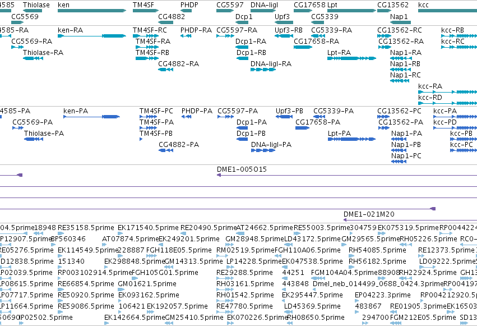This screenshot has width=477, height=326.
Task: Click EST RH08650.5prime
Action: click(316, 318)
